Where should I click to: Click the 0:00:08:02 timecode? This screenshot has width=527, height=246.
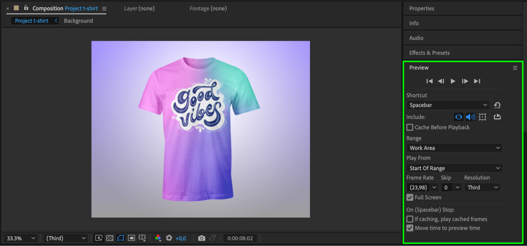(240, 238)
